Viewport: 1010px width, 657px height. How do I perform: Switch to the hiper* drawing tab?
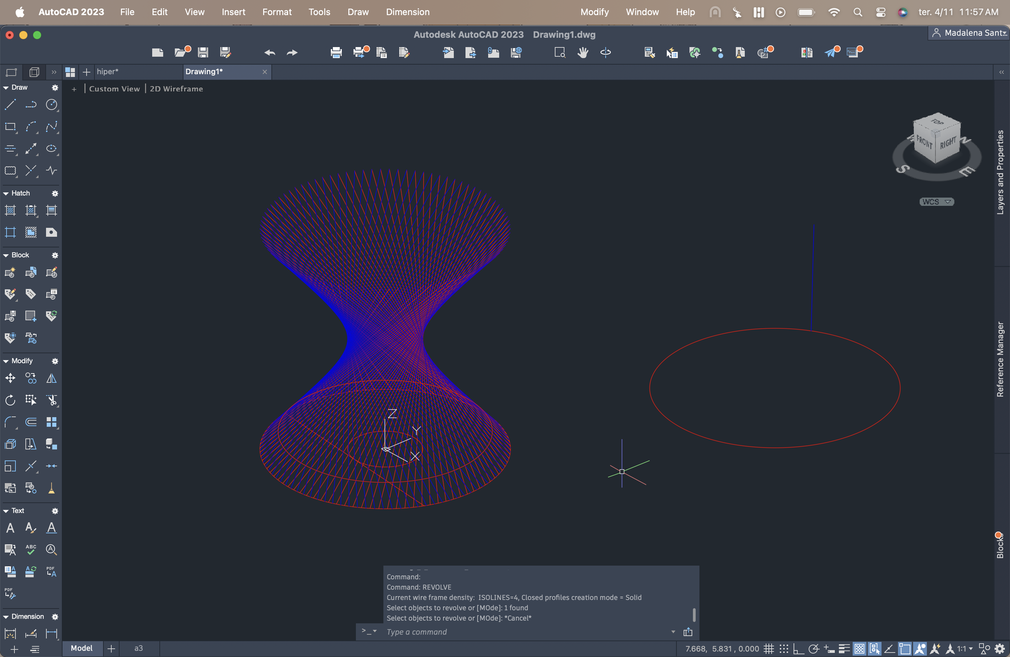tap(108, 71)
